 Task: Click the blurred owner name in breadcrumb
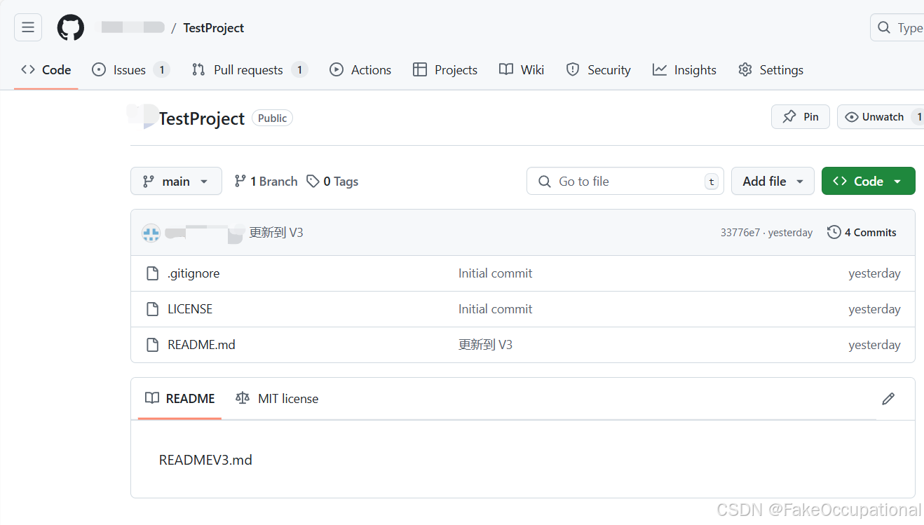(x=133, y=27)
